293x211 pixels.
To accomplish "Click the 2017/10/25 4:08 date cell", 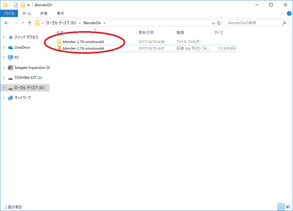I will tap(151, 42).
